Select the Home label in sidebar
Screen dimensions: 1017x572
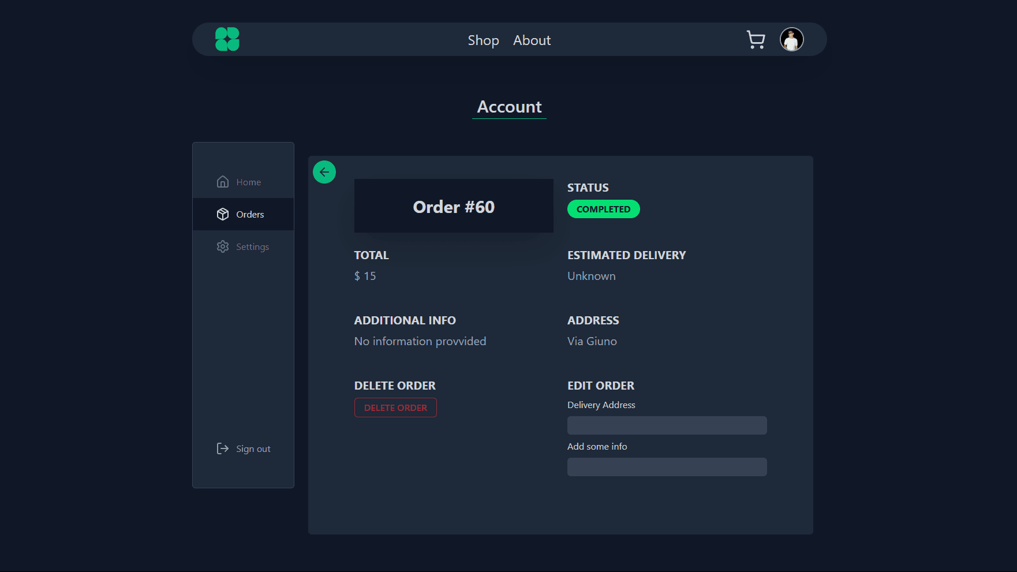coord(248,182)
